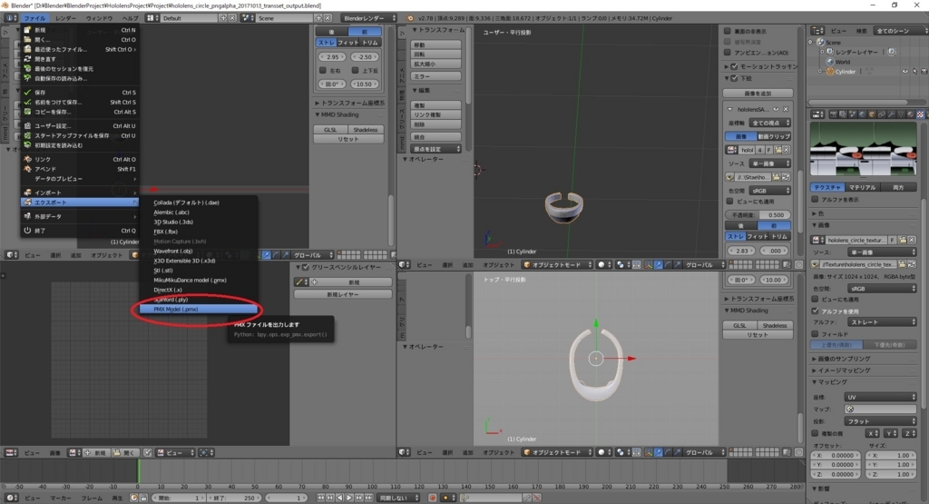The height and width of the screenshot is (504, 929).
Task: Open the ファイル menu in the header
Action: coord(34,18)
